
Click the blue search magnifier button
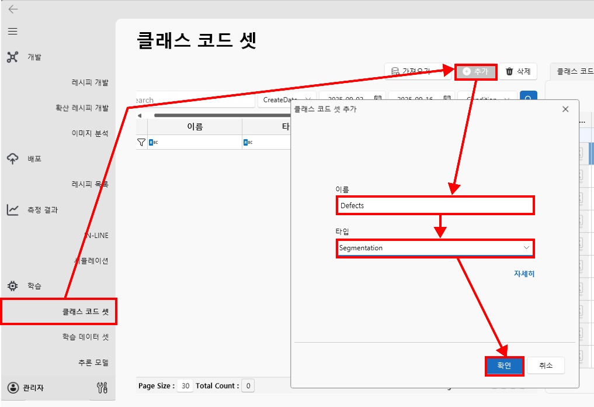coord(528,99)
